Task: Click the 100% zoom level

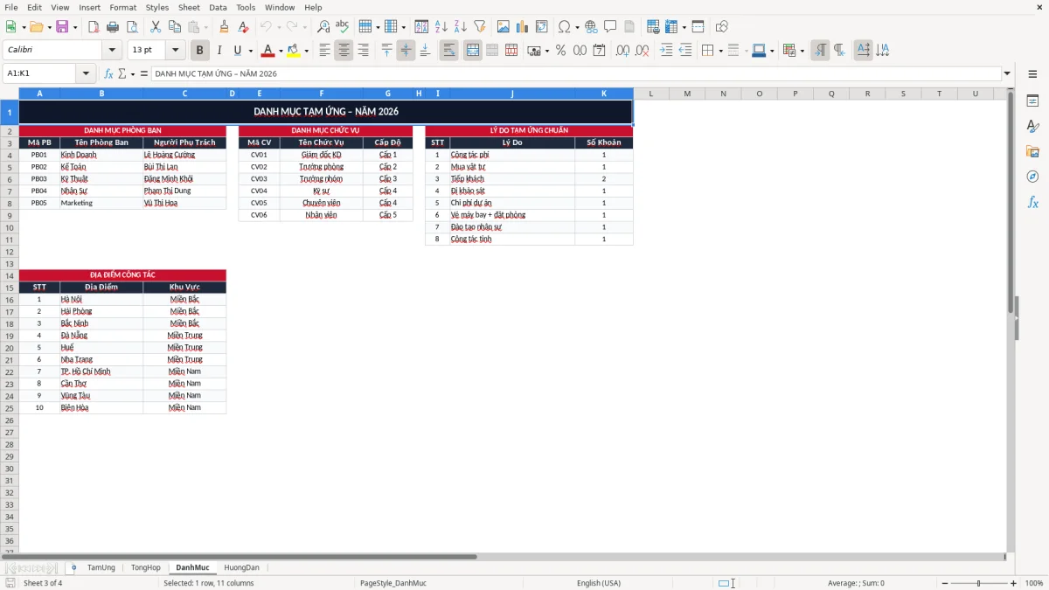Action: [1033, 583]
